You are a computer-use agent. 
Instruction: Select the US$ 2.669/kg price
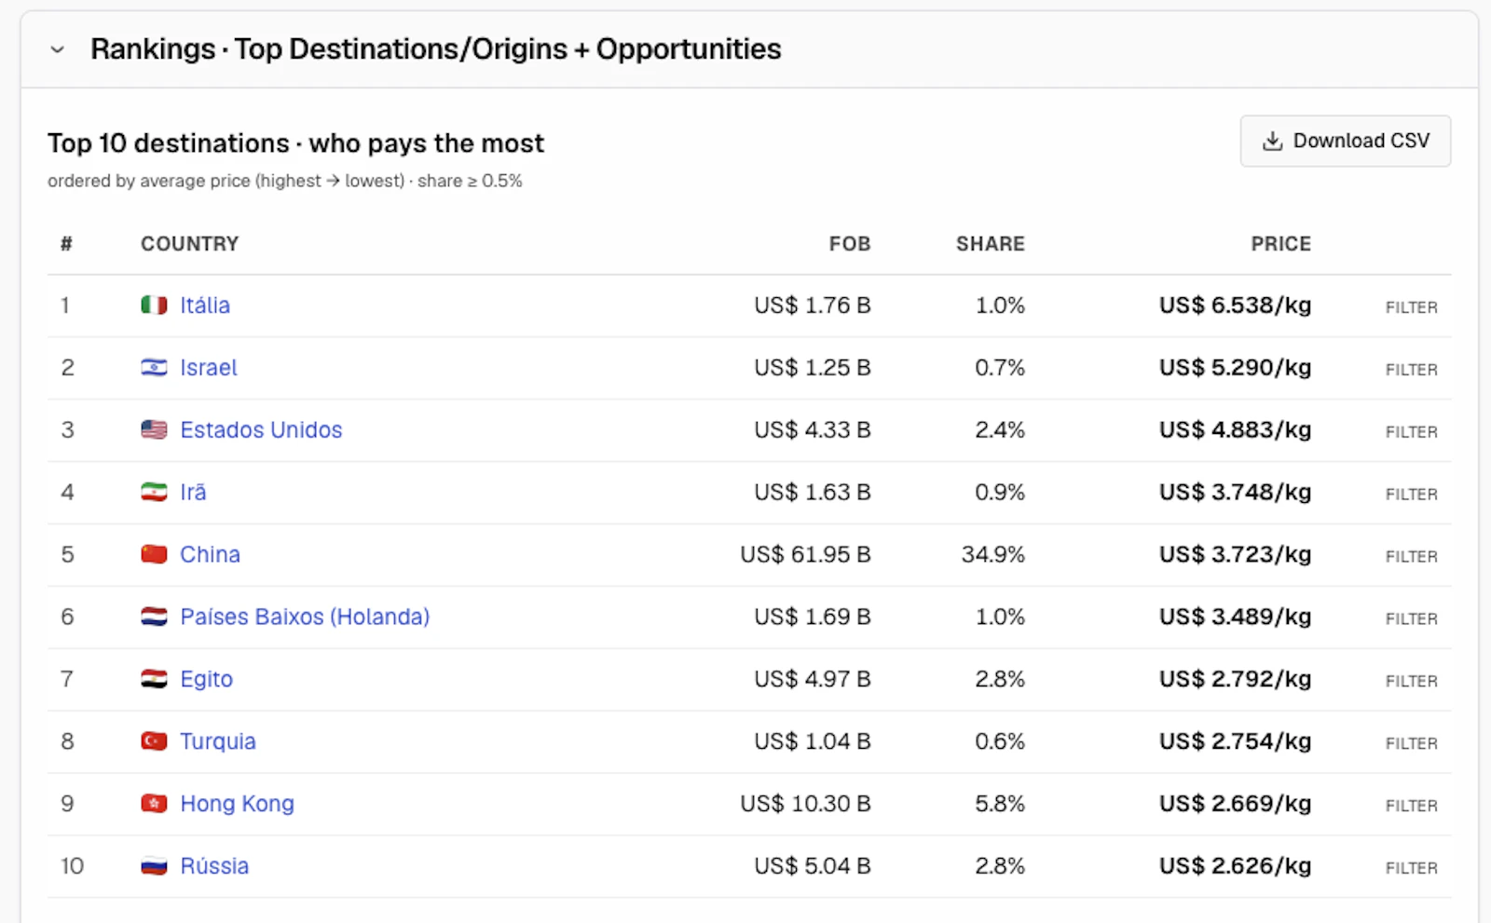point(1236,804)
